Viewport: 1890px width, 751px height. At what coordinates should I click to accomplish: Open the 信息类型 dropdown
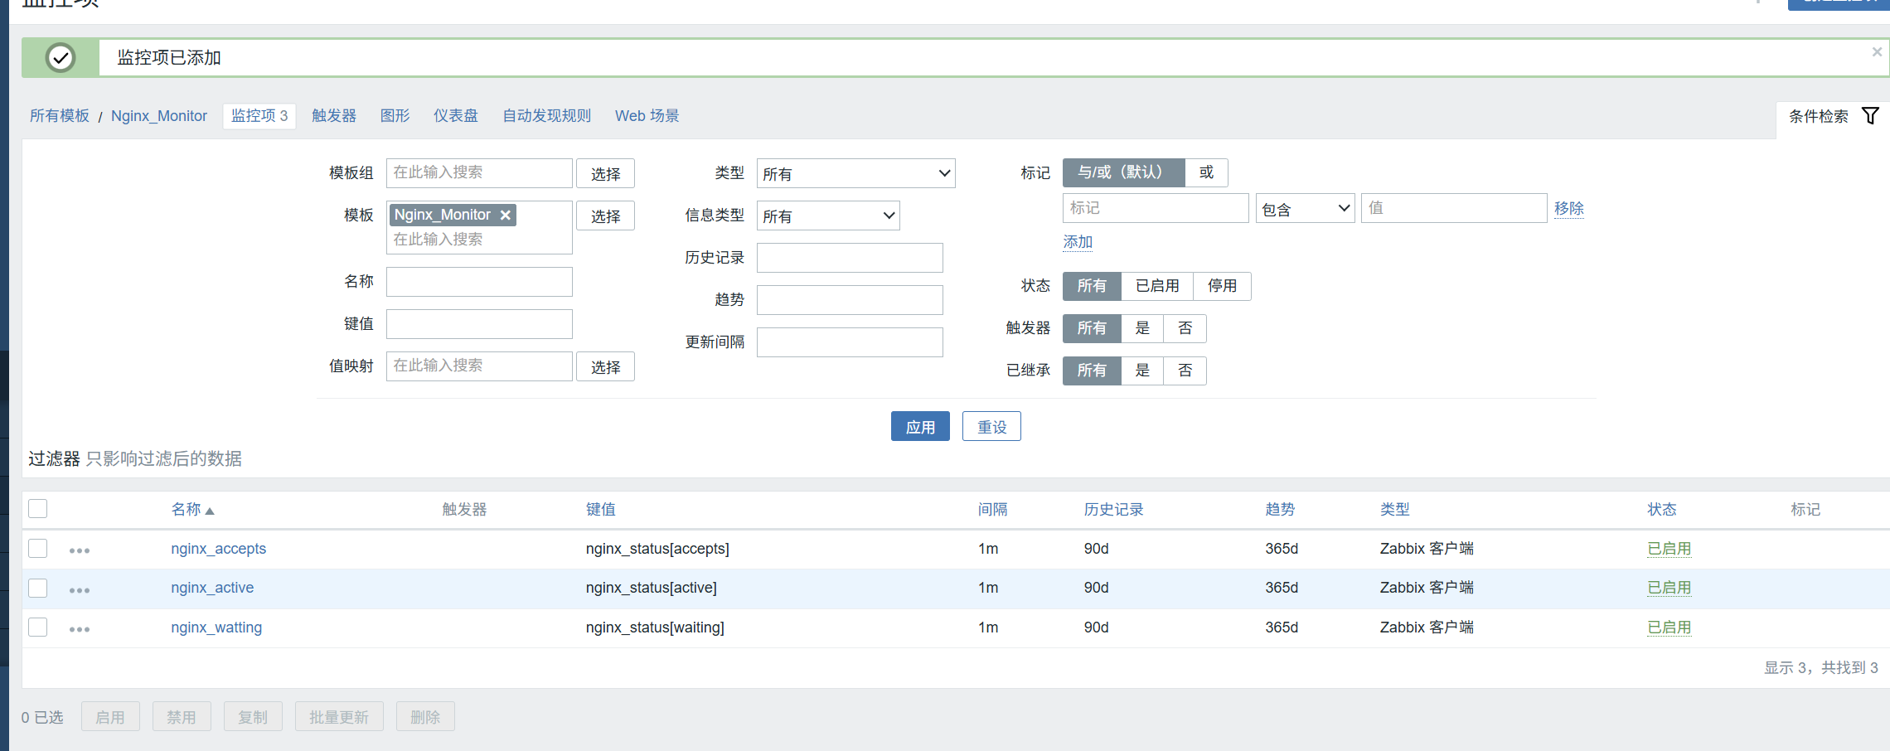tap(828, 216)
